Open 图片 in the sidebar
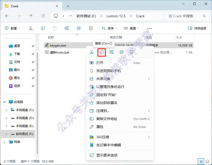 coord(17,70)
